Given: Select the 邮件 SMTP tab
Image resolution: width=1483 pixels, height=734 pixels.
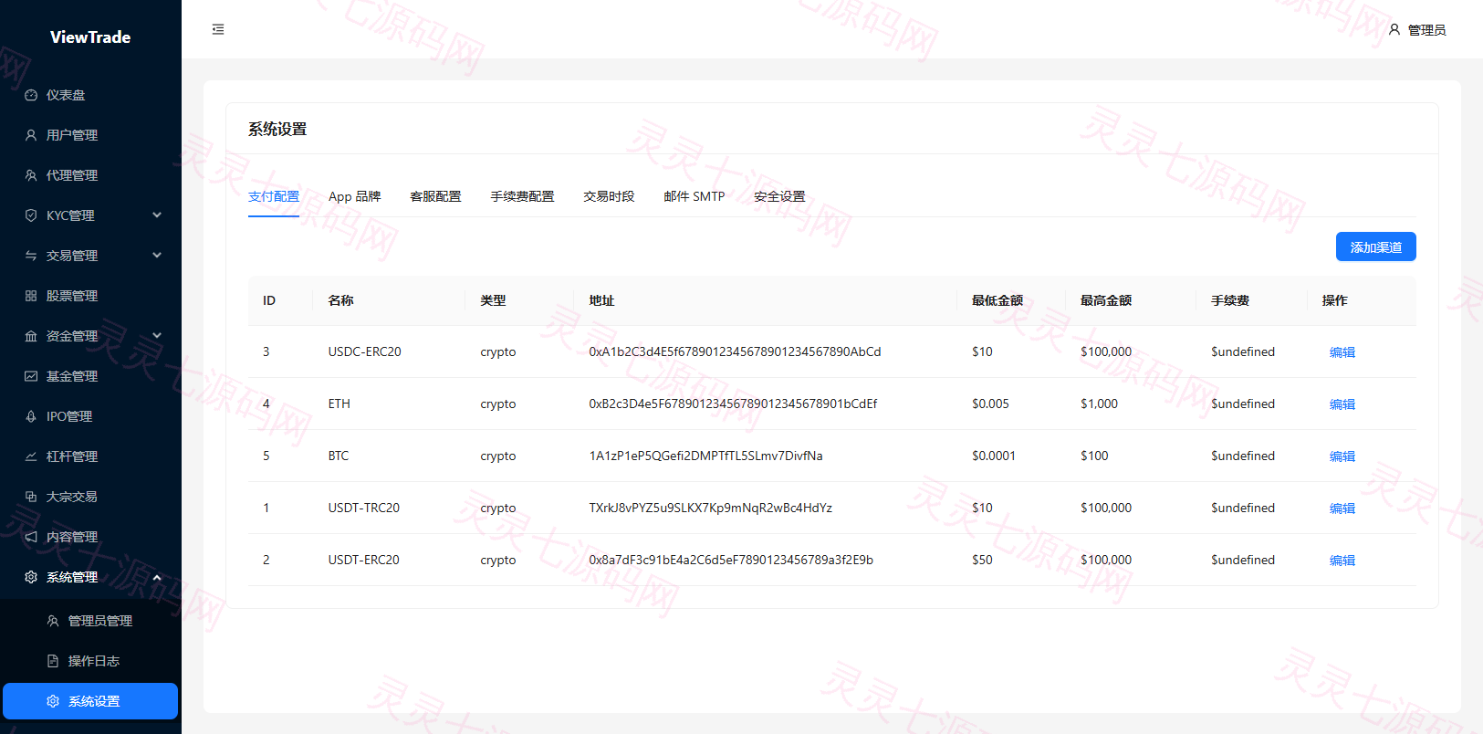Looking at the screenshot, I should point(695,196).
